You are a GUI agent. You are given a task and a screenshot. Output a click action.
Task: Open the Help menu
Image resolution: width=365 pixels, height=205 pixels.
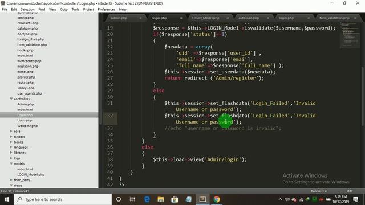pyautogui.click(x=123, y=9)
